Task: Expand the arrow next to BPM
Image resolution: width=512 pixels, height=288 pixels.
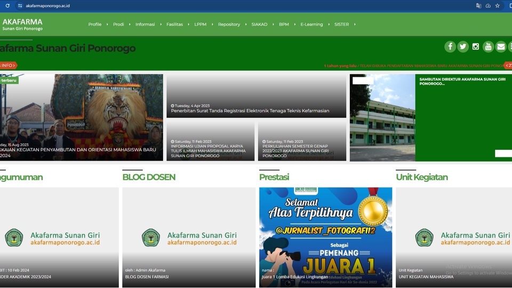Action: coord(294,24)
